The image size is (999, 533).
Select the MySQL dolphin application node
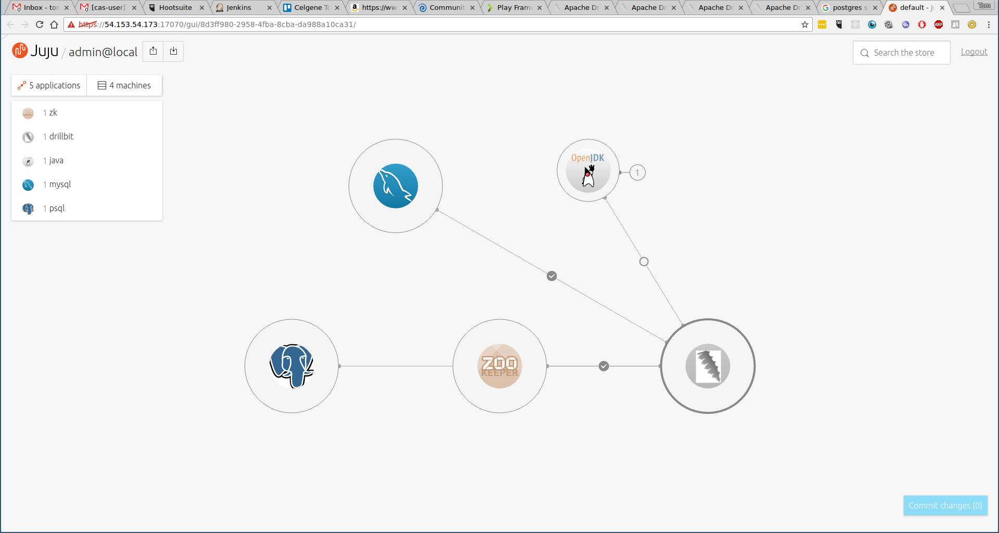click(395, 186)
